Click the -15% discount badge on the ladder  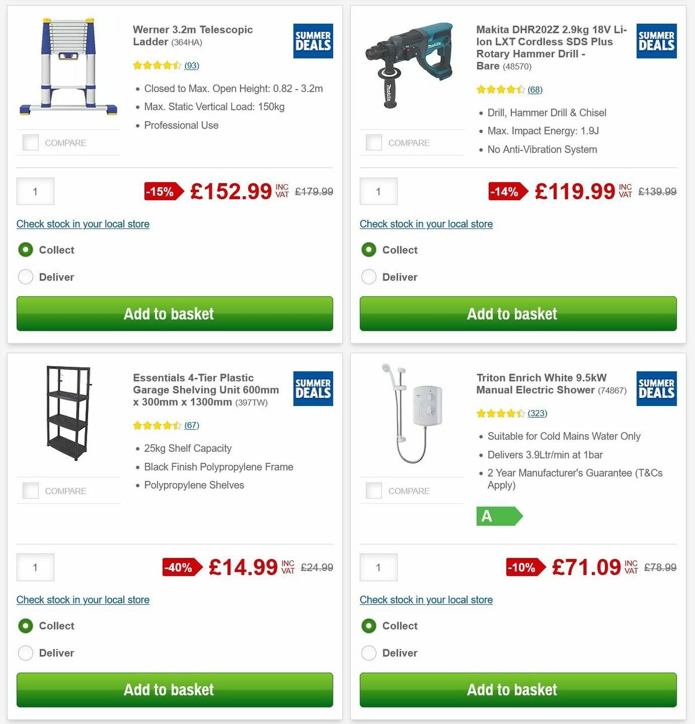tap(163, 191)
